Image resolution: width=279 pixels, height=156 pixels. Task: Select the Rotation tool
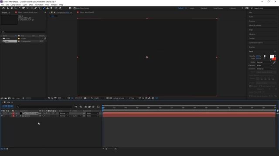(x=20, y=8)
